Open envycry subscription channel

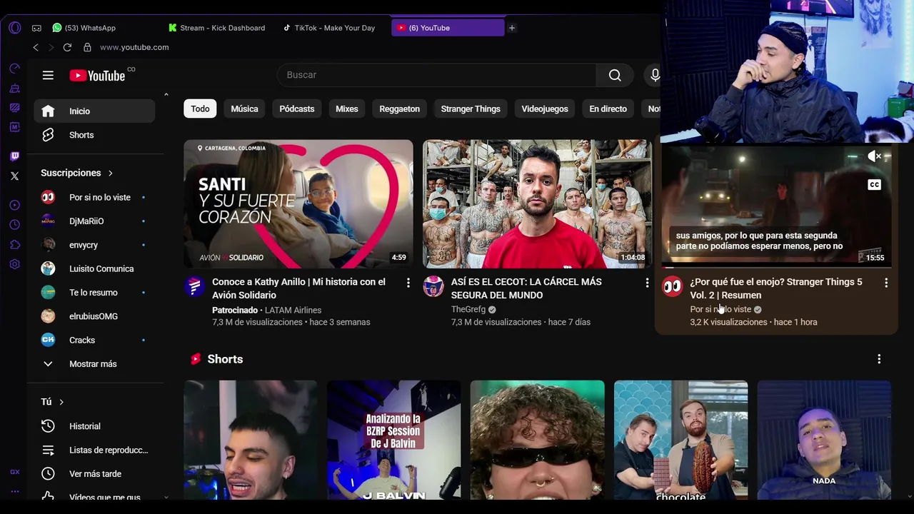(94, 245)
